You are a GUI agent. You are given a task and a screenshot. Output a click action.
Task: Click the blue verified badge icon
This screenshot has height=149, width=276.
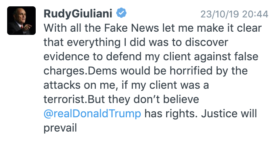pos(121,13)
